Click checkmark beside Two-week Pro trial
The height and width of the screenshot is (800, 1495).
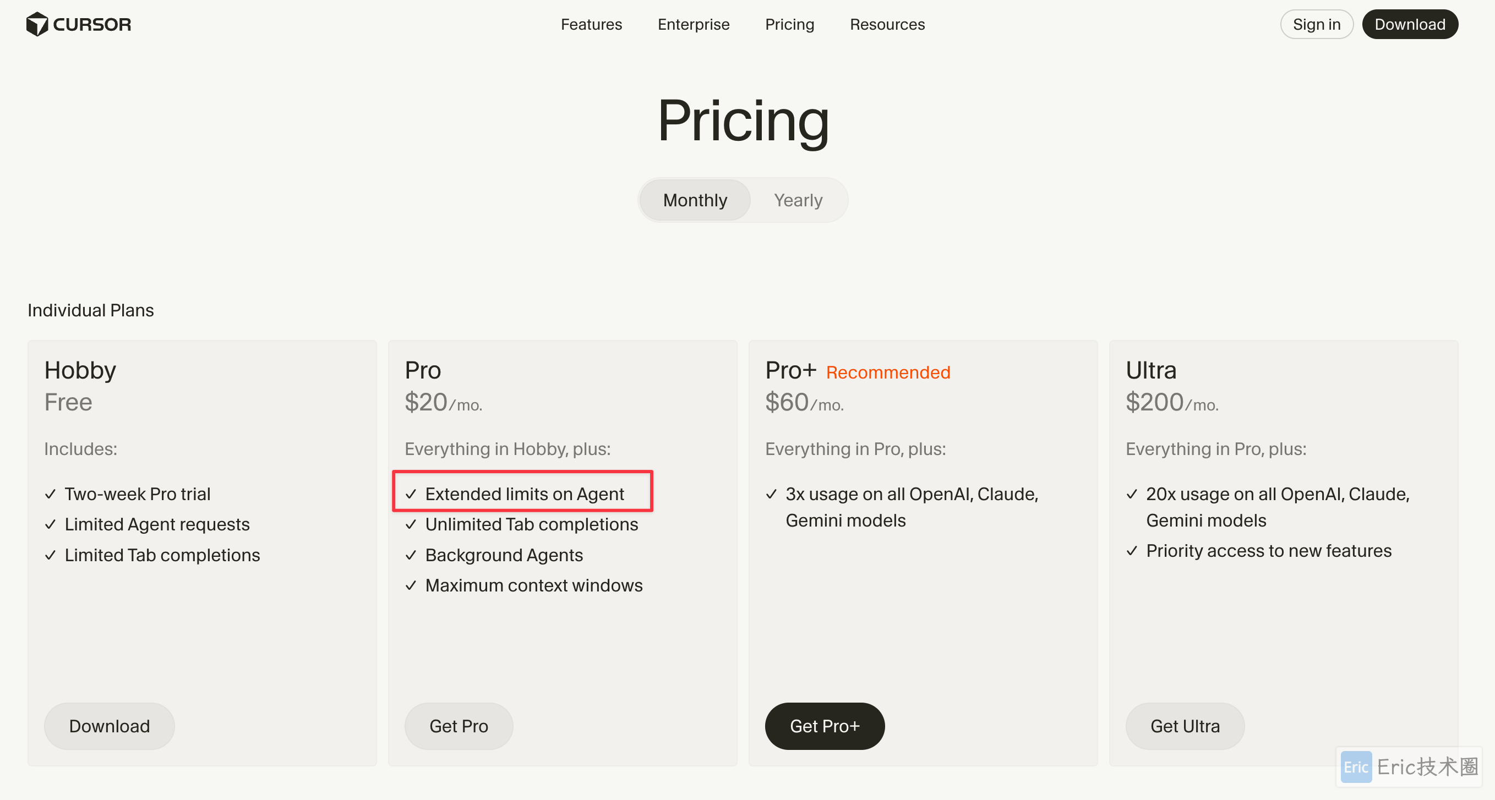51,494
